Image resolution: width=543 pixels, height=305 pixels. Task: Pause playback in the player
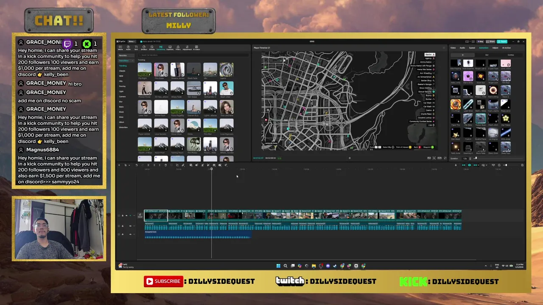pyautogui.click(x=350, y=158)
